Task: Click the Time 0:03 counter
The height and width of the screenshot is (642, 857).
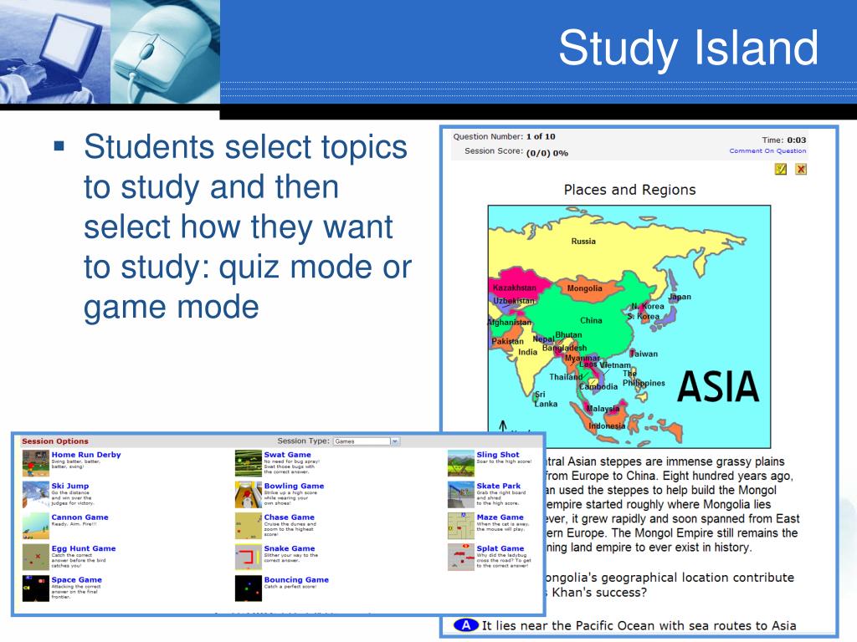Action: point(783,140)
